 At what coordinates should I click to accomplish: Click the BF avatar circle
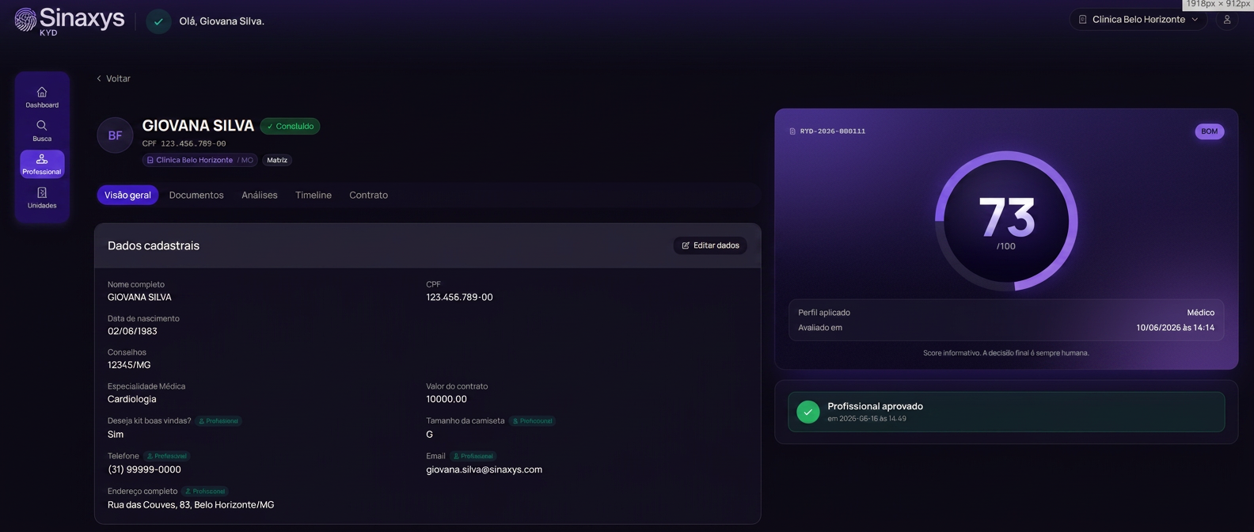coord(115,135)
